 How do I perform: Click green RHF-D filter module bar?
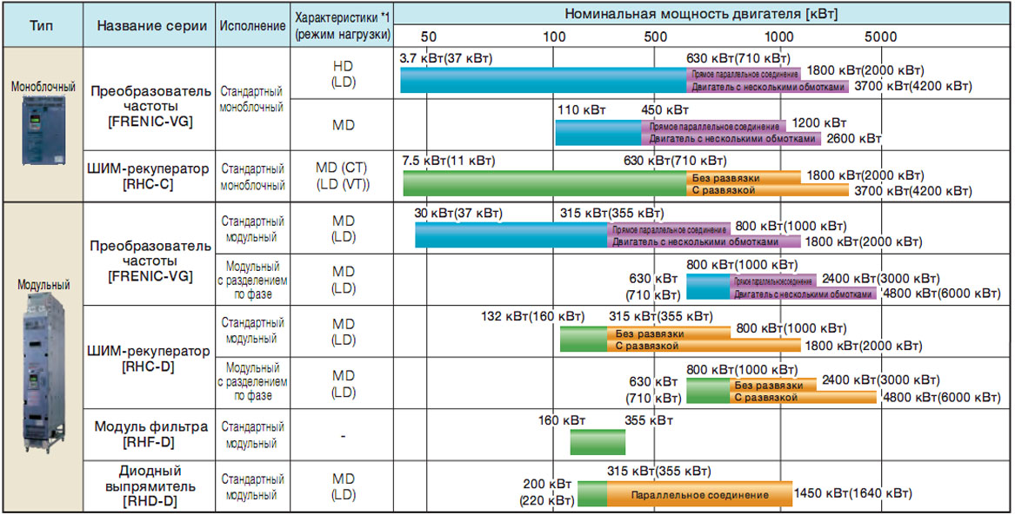598,442
